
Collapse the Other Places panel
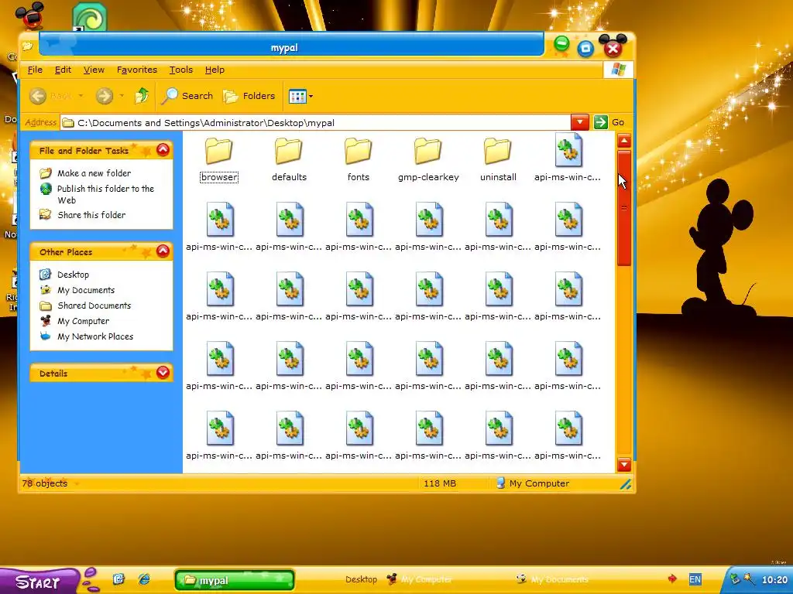point(163,251)
